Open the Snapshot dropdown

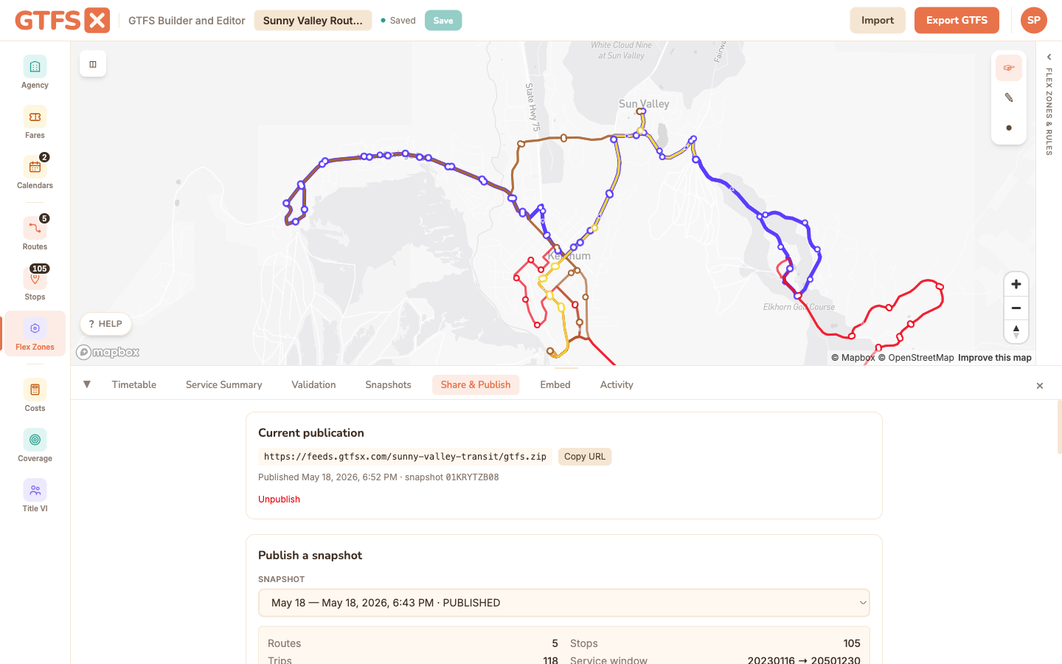(x=564, y=603)
